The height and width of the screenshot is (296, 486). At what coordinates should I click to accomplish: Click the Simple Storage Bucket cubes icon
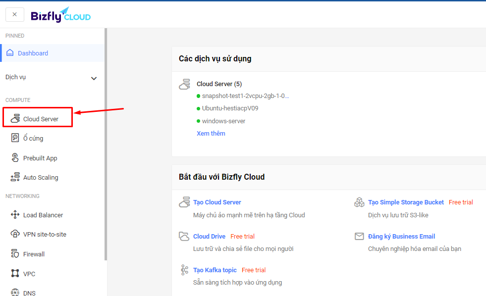point(359,202)
